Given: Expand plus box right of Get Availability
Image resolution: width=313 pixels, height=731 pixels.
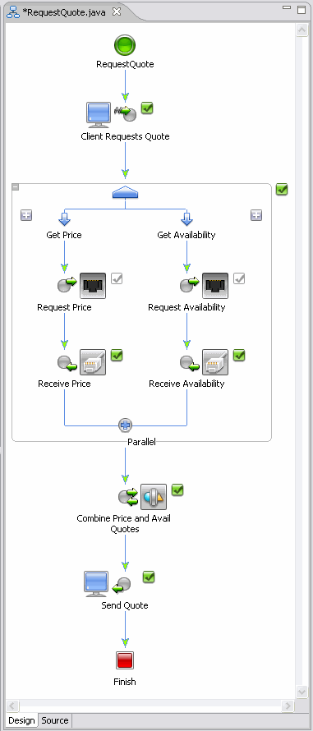Looking at the screenshot, I should [256, 215].
